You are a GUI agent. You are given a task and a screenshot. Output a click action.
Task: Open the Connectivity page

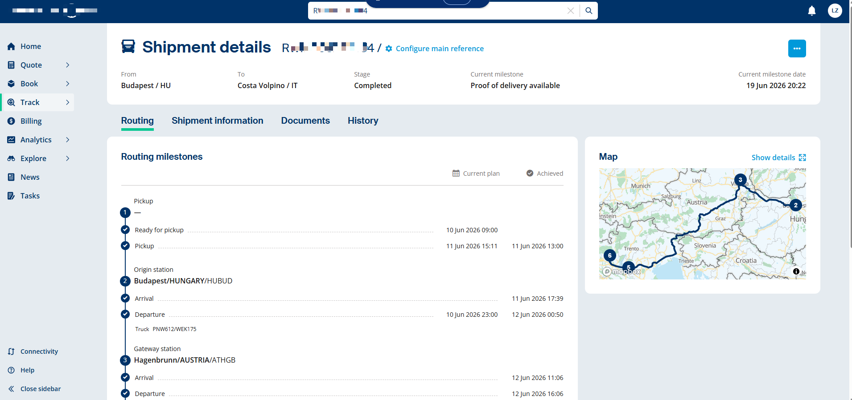tap(39, 352)
